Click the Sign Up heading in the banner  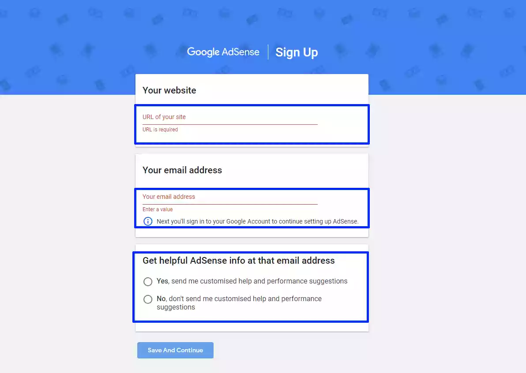coord(296,52)
